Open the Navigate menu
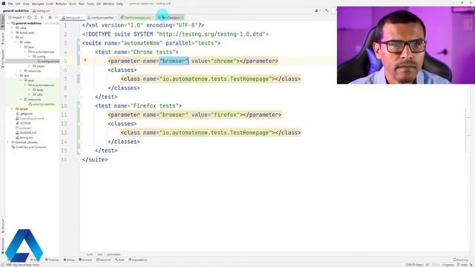Screen dimensions: 475x267 tap(38, 4)
